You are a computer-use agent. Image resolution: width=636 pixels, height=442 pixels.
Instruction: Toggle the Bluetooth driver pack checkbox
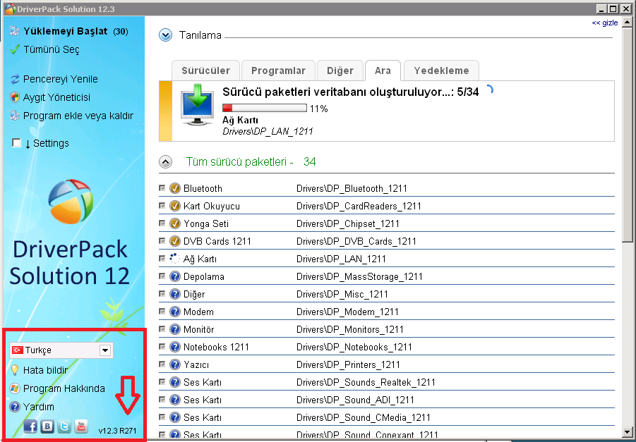(162, 188)
